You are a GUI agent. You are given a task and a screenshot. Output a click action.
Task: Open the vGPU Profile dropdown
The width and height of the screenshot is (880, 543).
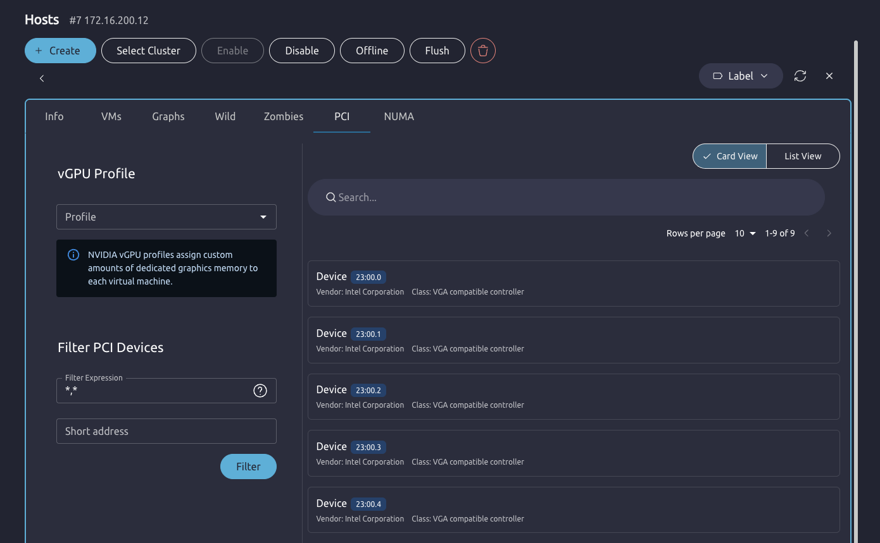(x=167, y=217)
